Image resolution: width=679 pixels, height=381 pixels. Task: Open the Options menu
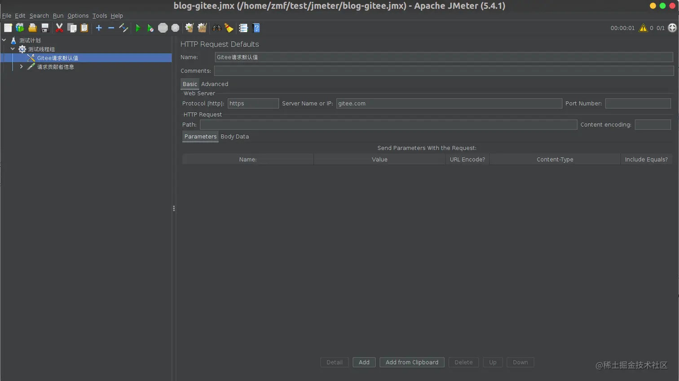coord(78,16)
